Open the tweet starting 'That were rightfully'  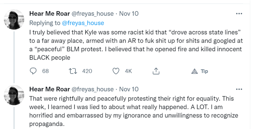tap(134, 111)
